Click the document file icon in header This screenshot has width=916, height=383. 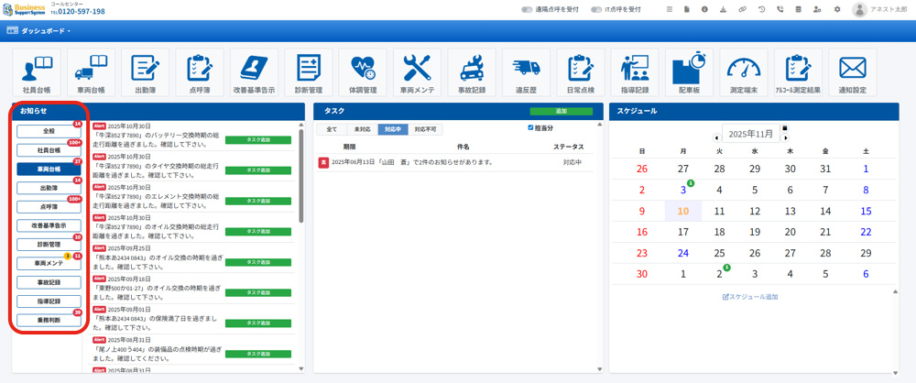687,9
